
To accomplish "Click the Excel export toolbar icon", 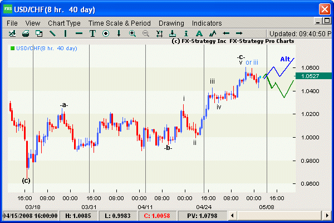I will tap(12, 33).
